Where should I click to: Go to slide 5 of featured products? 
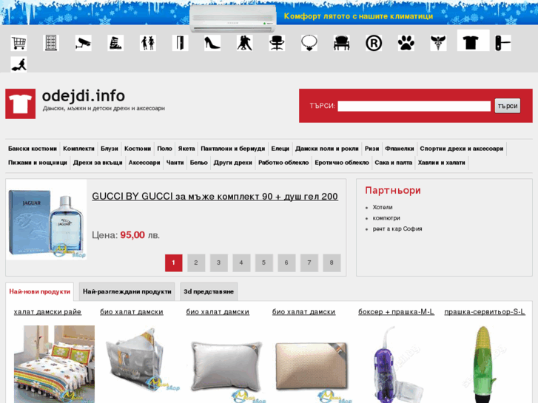pos(264,263)
